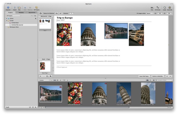The height and width of the screenshot is (115, 178).
Task: Select the coastline thumbnail in the browser
Action: pyautogui.click(x=51, y=94)
